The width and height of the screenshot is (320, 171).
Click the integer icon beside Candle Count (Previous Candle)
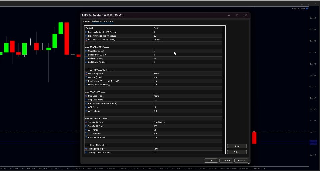pyautogui.click(x=86, y=103)
